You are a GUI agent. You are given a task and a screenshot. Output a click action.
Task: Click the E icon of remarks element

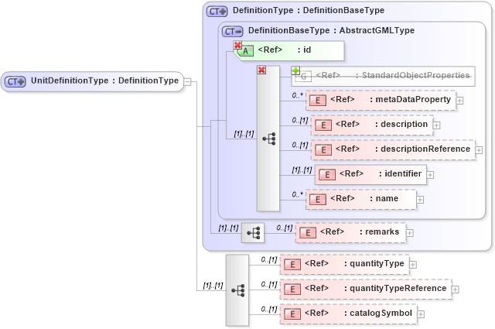point(308,233)
